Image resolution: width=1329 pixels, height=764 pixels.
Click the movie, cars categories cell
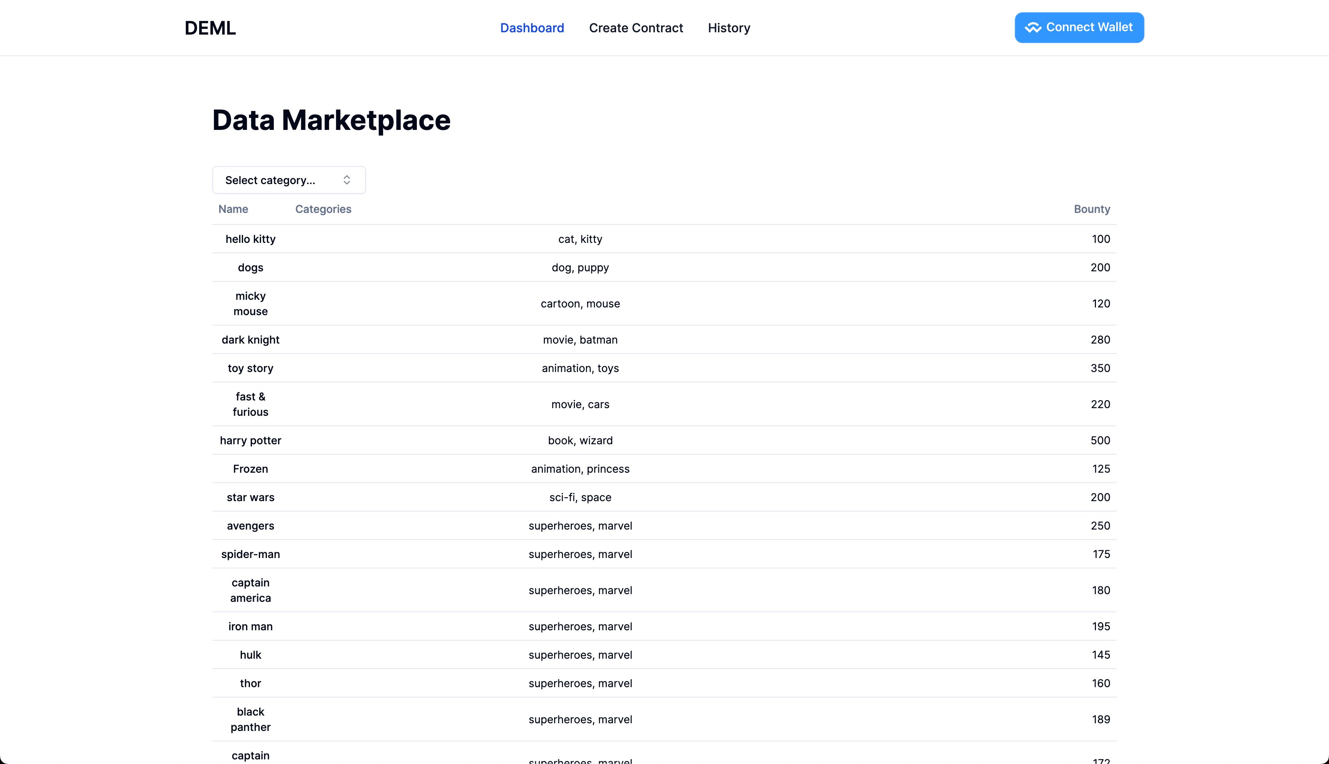580,404
